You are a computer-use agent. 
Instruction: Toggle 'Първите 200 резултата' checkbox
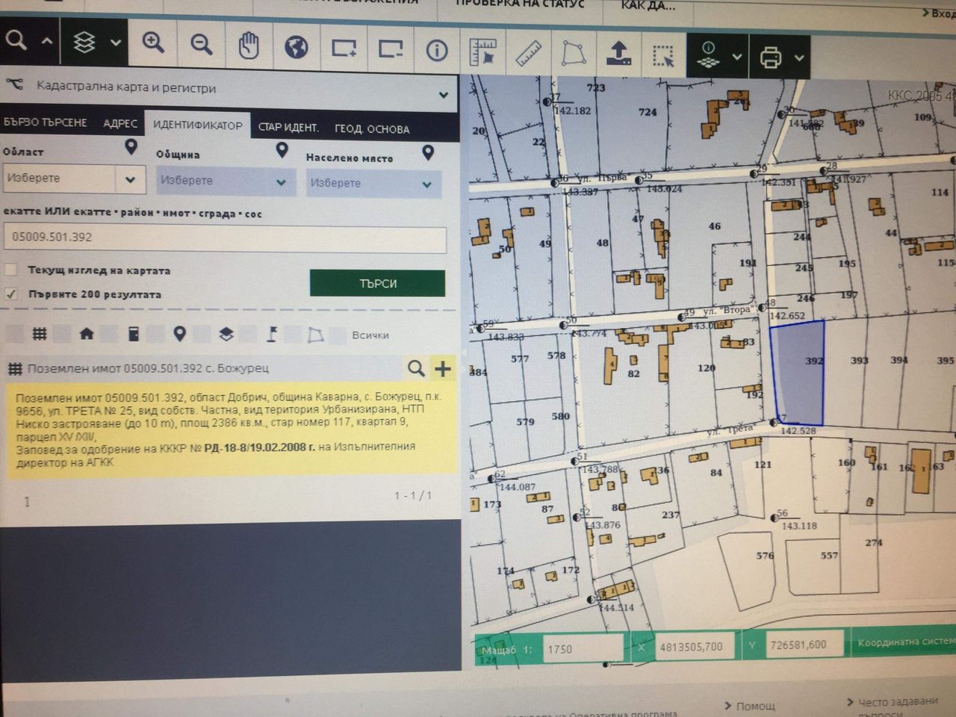[x=10, y=294]
